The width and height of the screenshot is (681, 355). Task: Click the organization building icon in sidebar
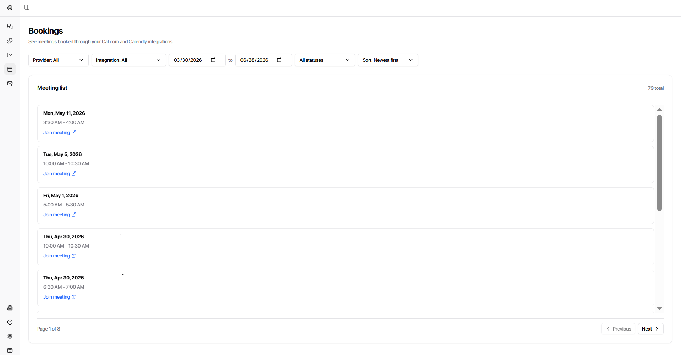coord(10,308)
